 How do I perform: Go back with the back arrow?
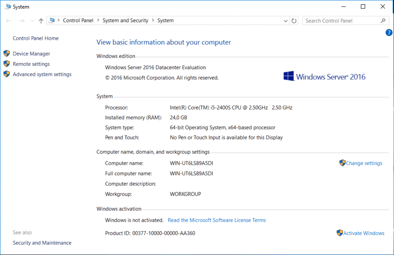coord(9,21)
